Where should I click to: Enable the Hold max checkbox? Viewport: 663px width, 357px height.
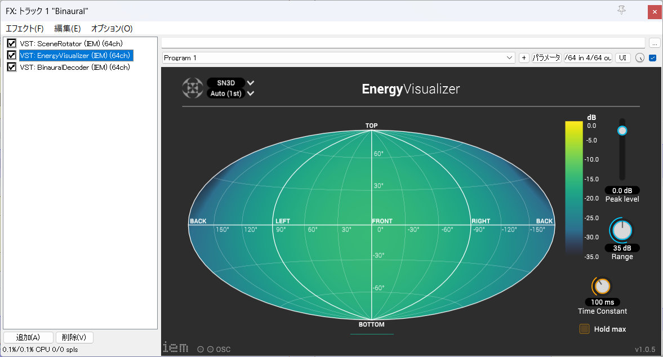[584, 329]
